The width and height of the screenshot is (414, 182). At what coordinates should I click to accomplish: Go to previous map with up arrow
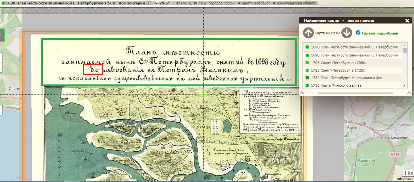click(x=308, y=33)
